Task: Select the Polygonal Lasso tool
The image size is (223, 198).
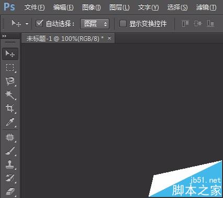Action: coord(10,81)
